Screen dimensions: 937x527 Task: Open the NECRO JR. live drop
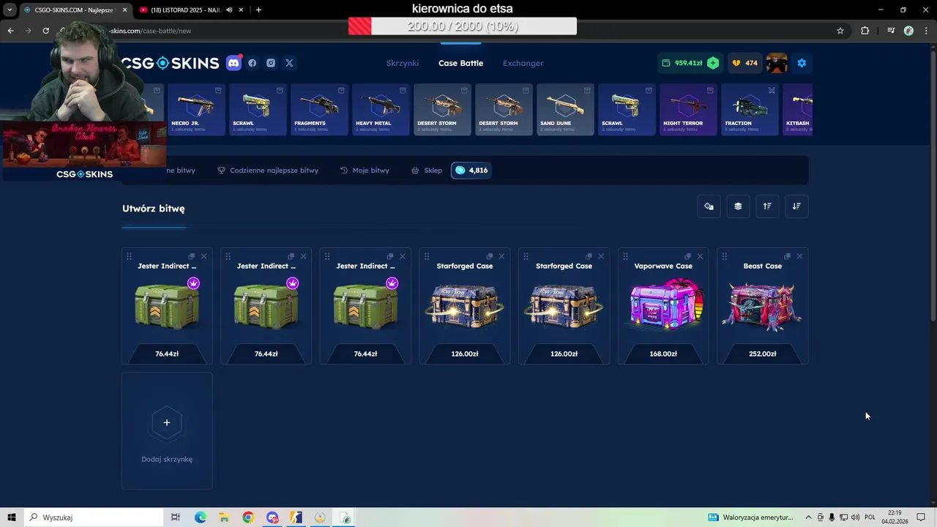(x=197, y=109)
